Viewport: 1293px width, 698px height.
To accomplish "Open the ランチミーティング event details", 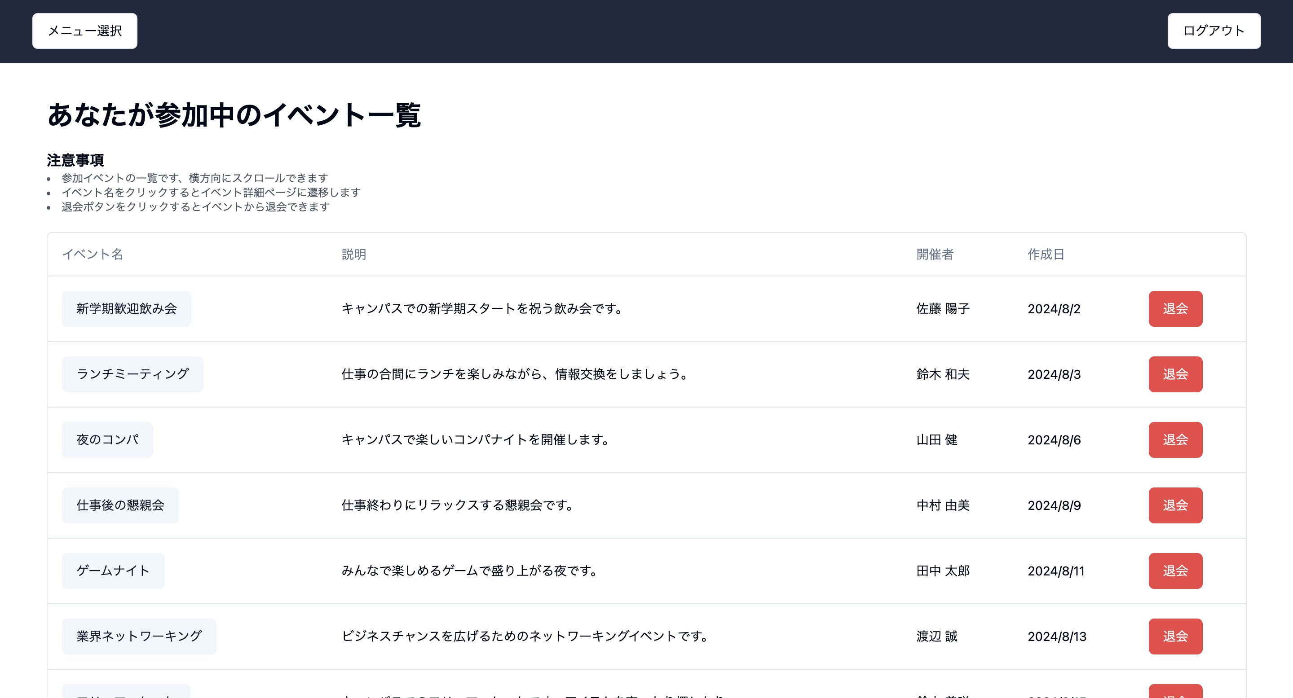I will click(132, 374).
